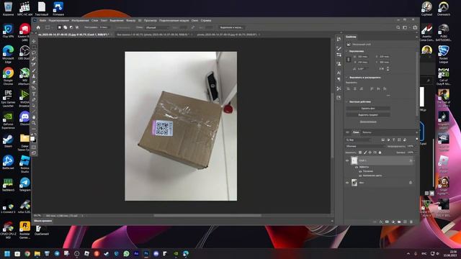Viewport: 461px width, 259px height.
Task: Toggle lock all layer icon
Action: pyautogui.click(x=380, y=153)
